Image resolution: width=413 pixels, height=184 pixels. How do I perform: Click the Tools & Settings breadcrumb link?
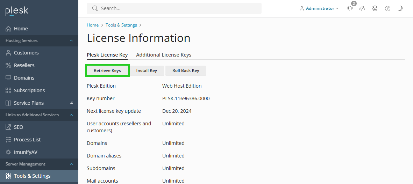coord(121,25)
